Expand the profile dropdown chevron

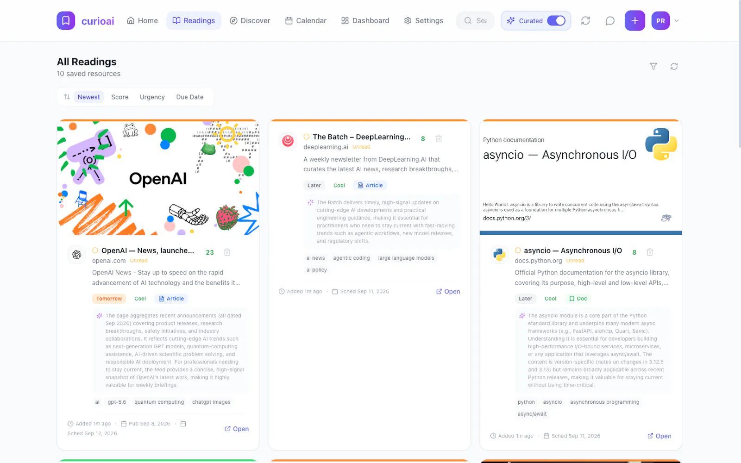coord(677,20)
